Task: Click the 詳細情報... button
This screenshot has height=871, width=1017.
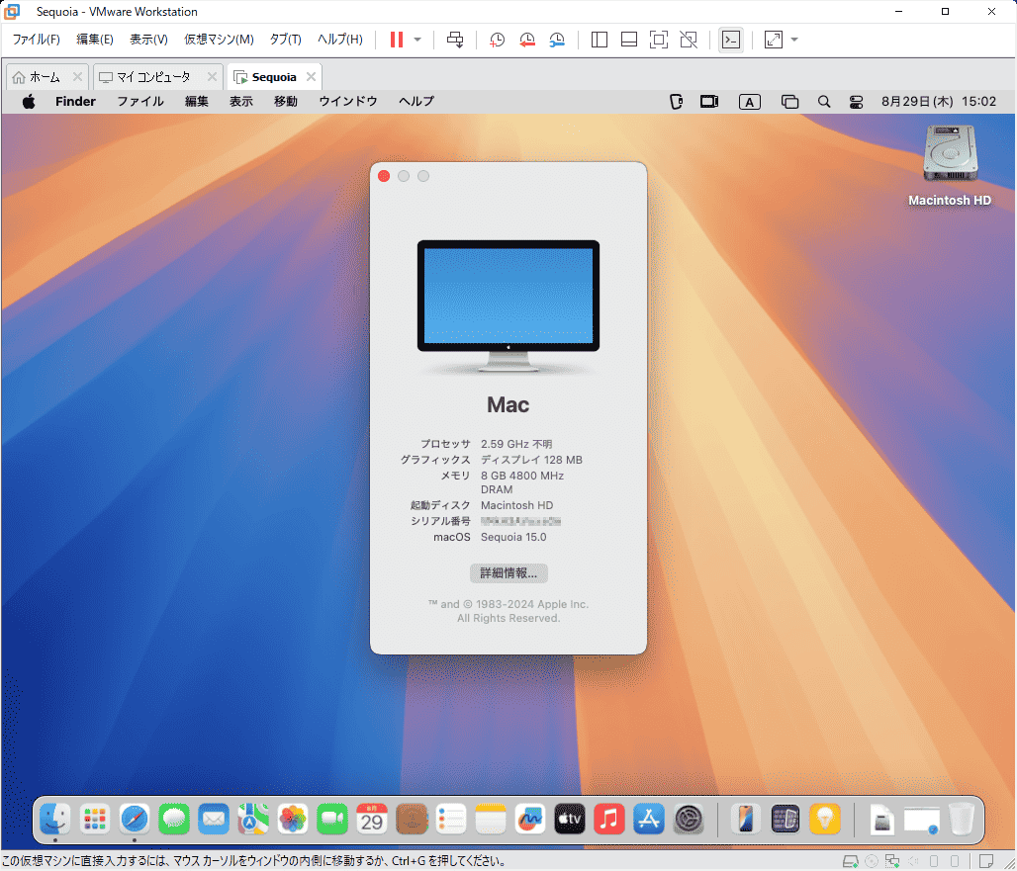Action: tap(508, 572)
